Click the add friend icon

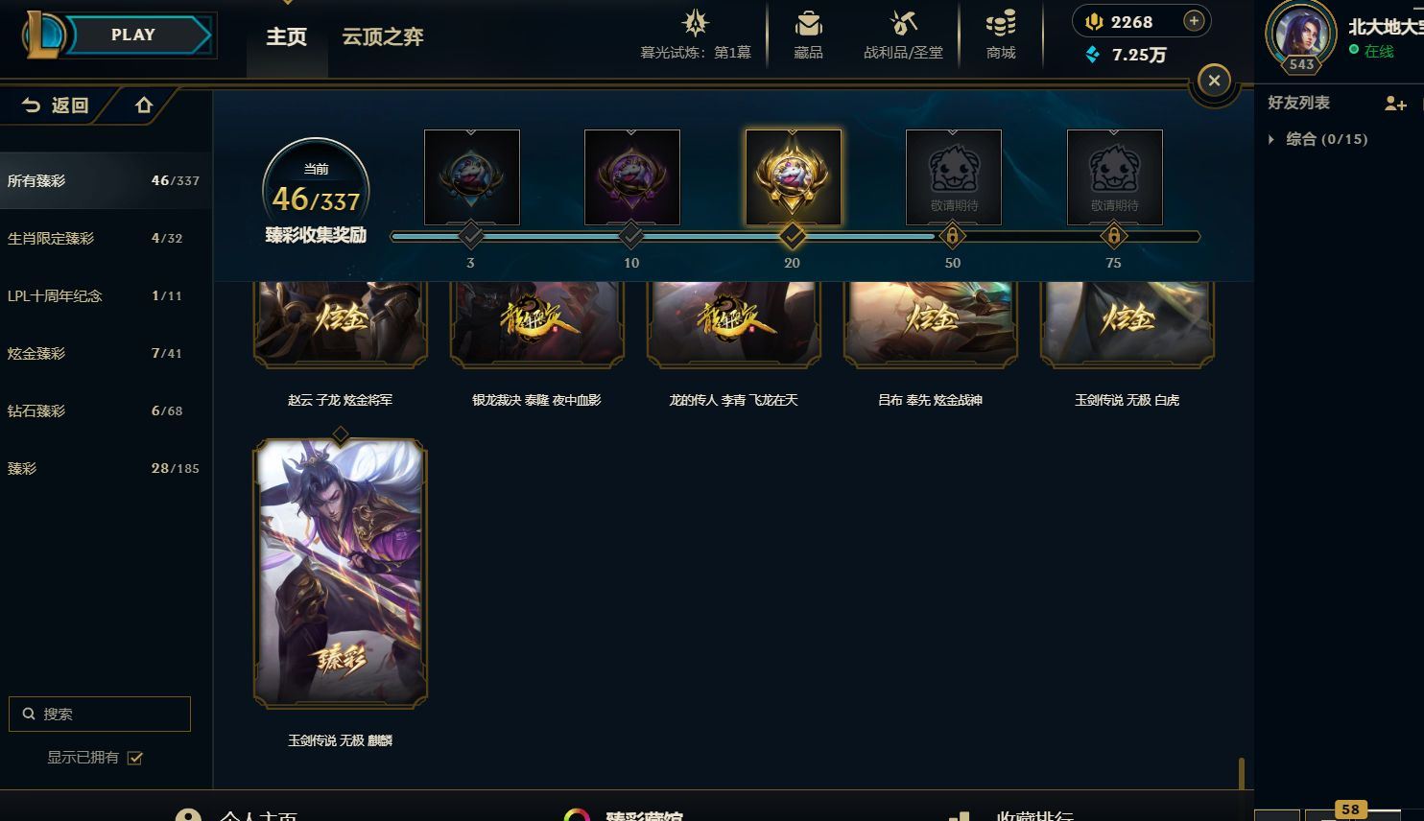pyautogui.click(x=1395, y=104)
